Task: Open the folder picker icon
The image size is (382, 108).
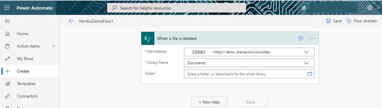Action: pyautogui.click(x=310, y=74)
